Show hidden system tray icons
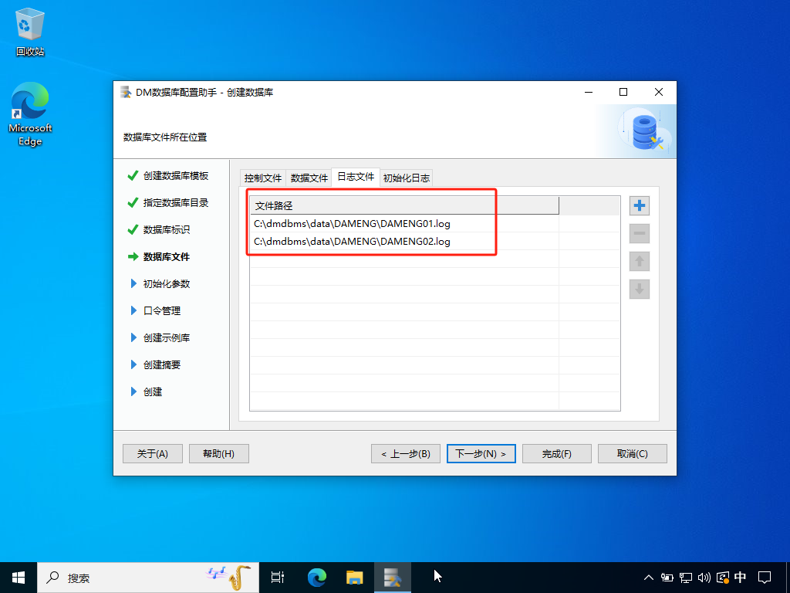Image resolution: width=790 pixels, height=593 pixels. tap(648, 578)
